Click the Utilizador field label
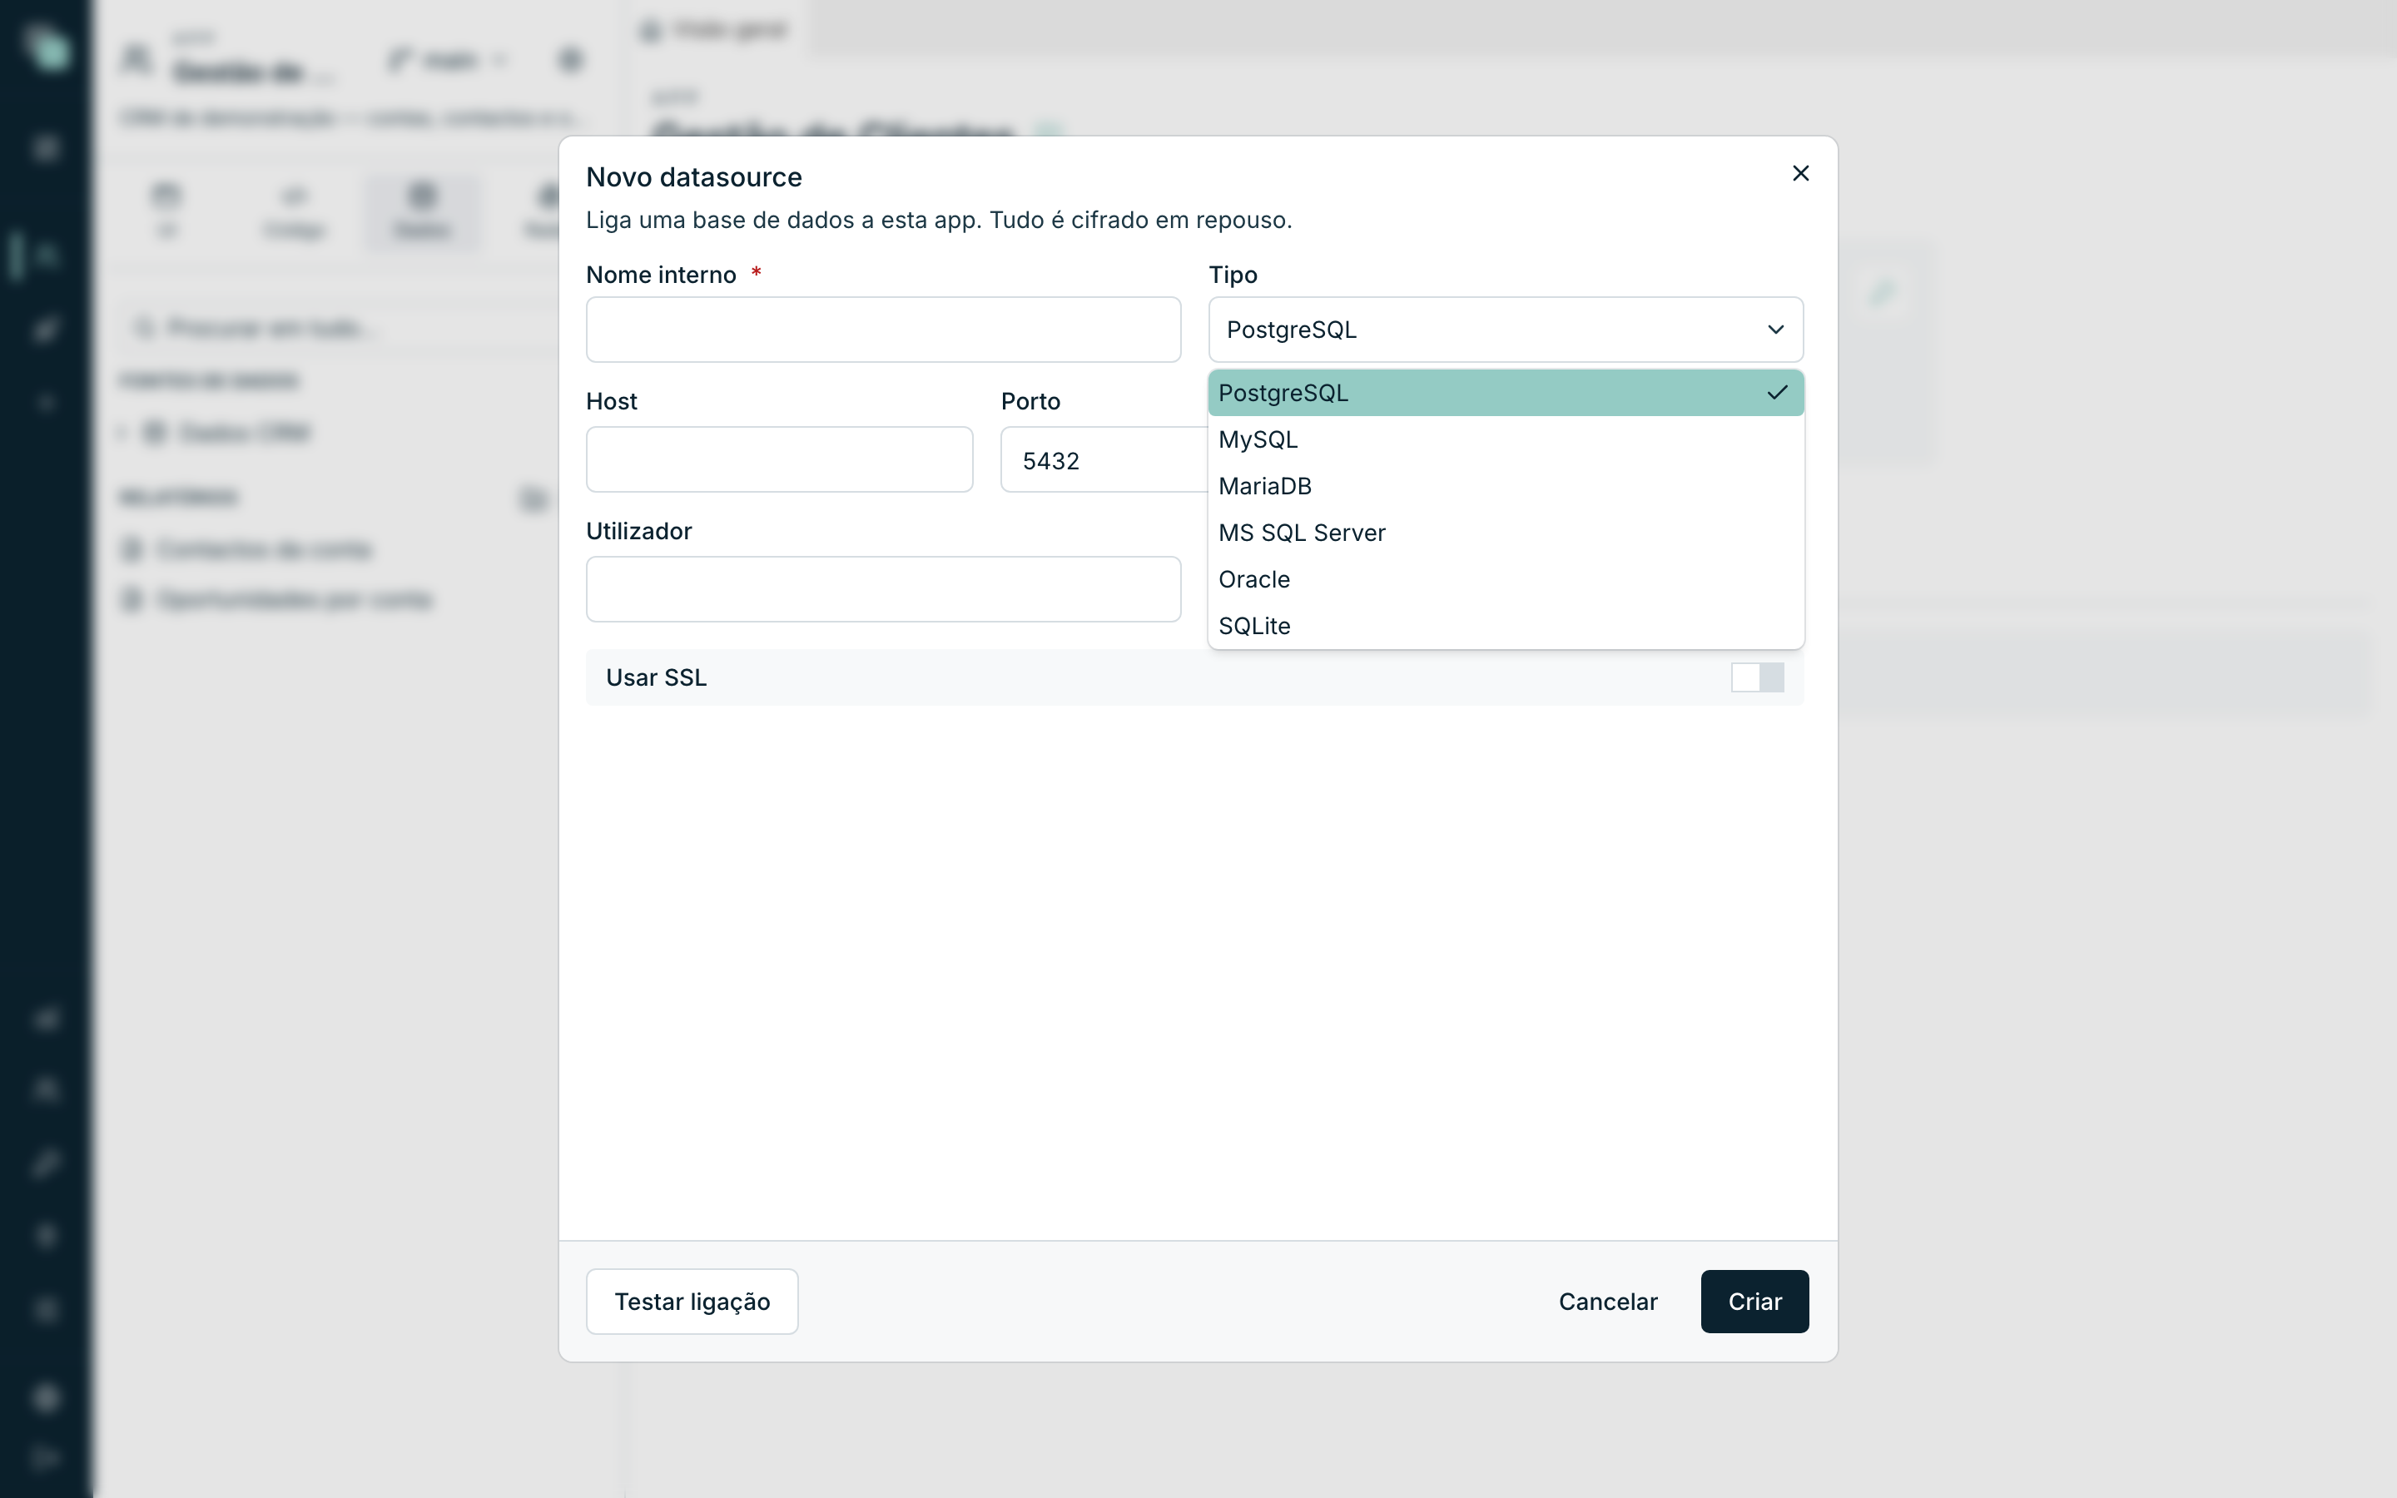The image size is (2397, 1498). 639,532
